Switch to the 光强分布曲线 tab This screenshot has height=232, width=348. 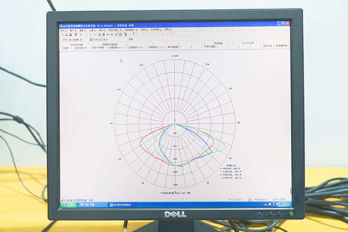click(x=98, y=47)
